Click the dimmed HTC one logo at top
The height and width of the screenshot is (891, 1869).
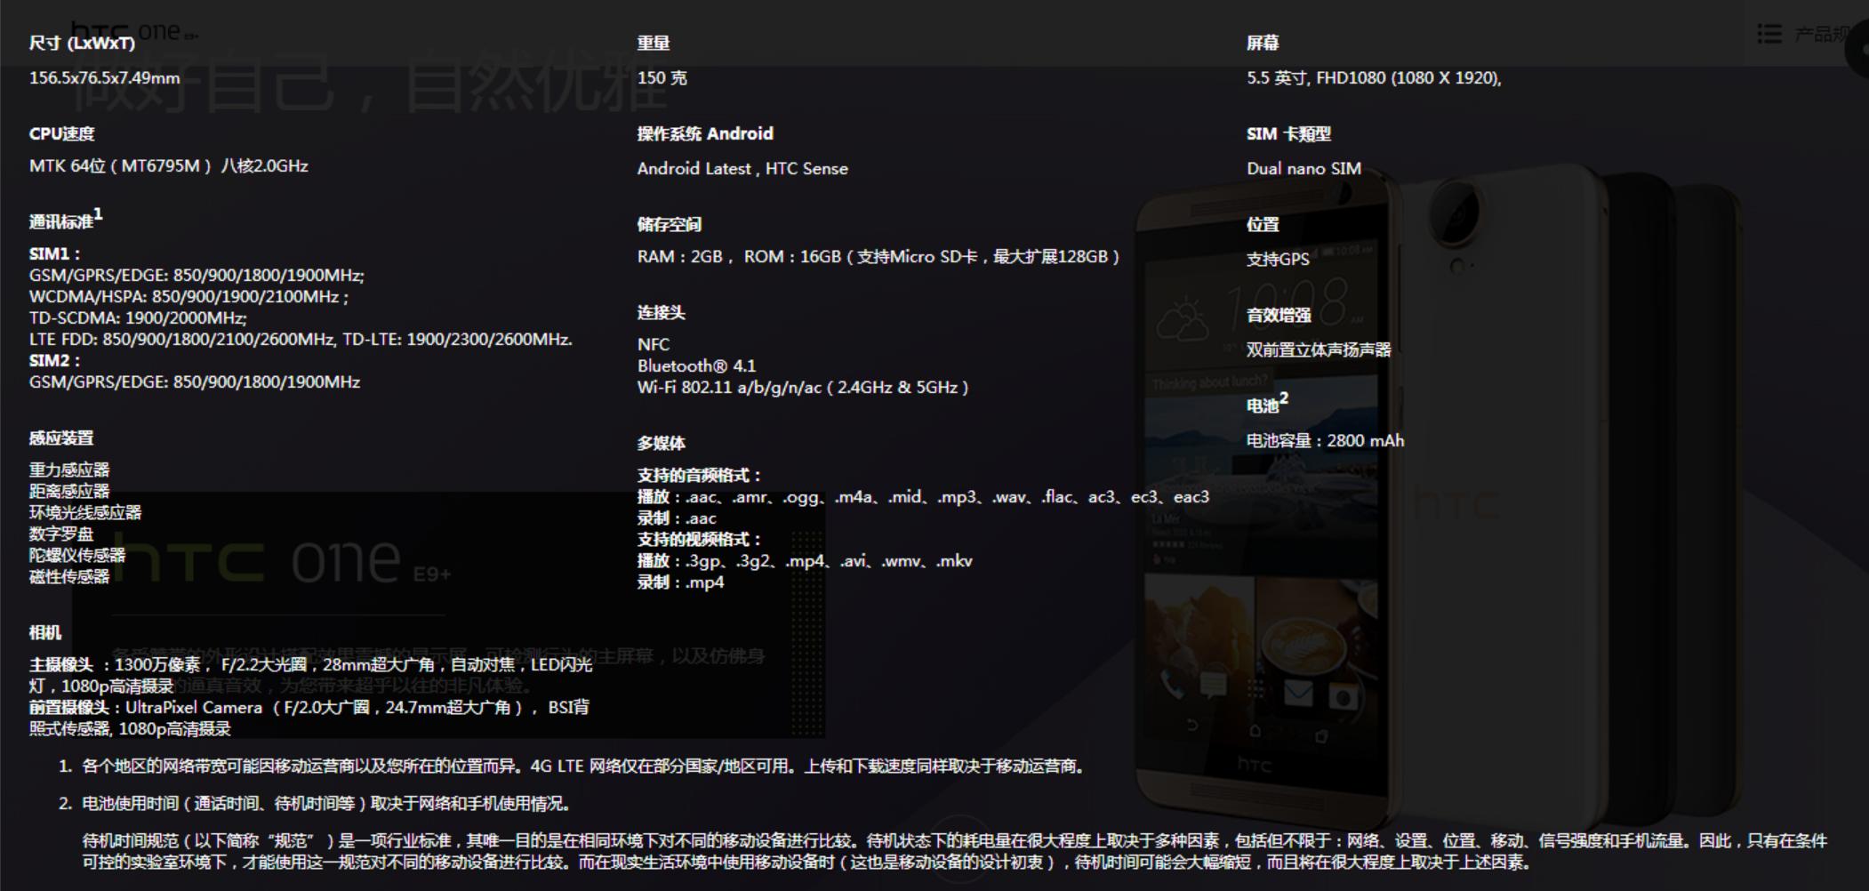click(135, 31)
